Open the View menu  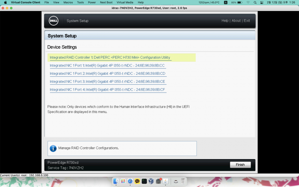point(56,2)
